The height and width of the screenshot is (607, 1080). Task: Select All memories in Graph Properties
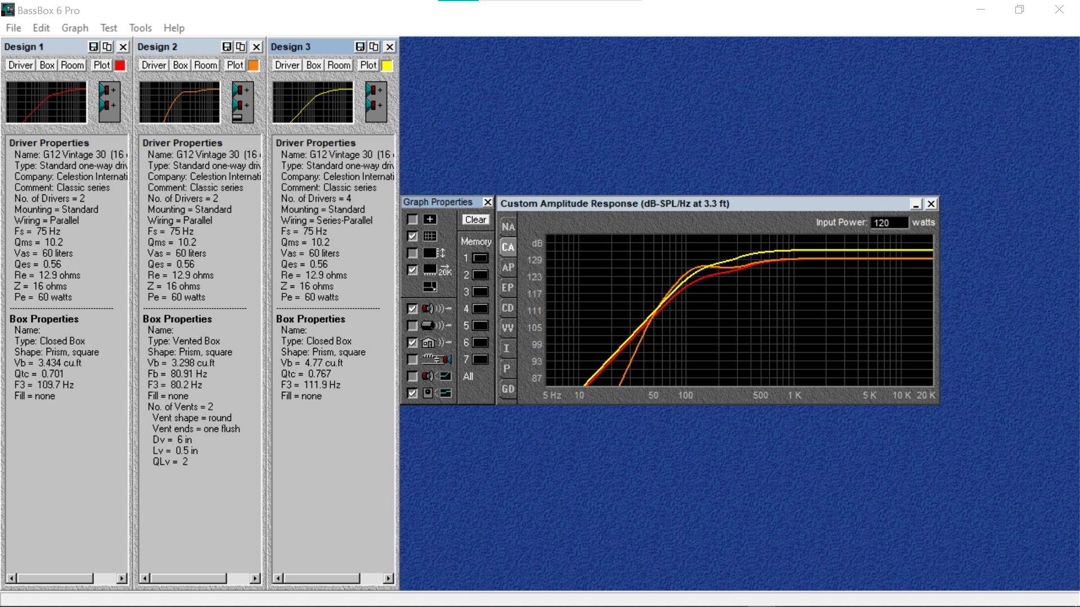coord(468,377)
